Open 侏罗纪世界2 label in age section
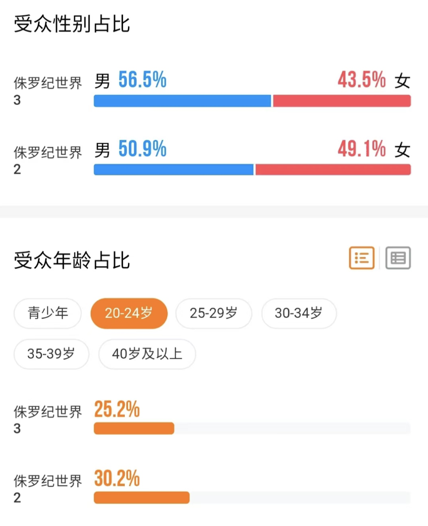Screen dimensions: 428x526 pos(48,489)
